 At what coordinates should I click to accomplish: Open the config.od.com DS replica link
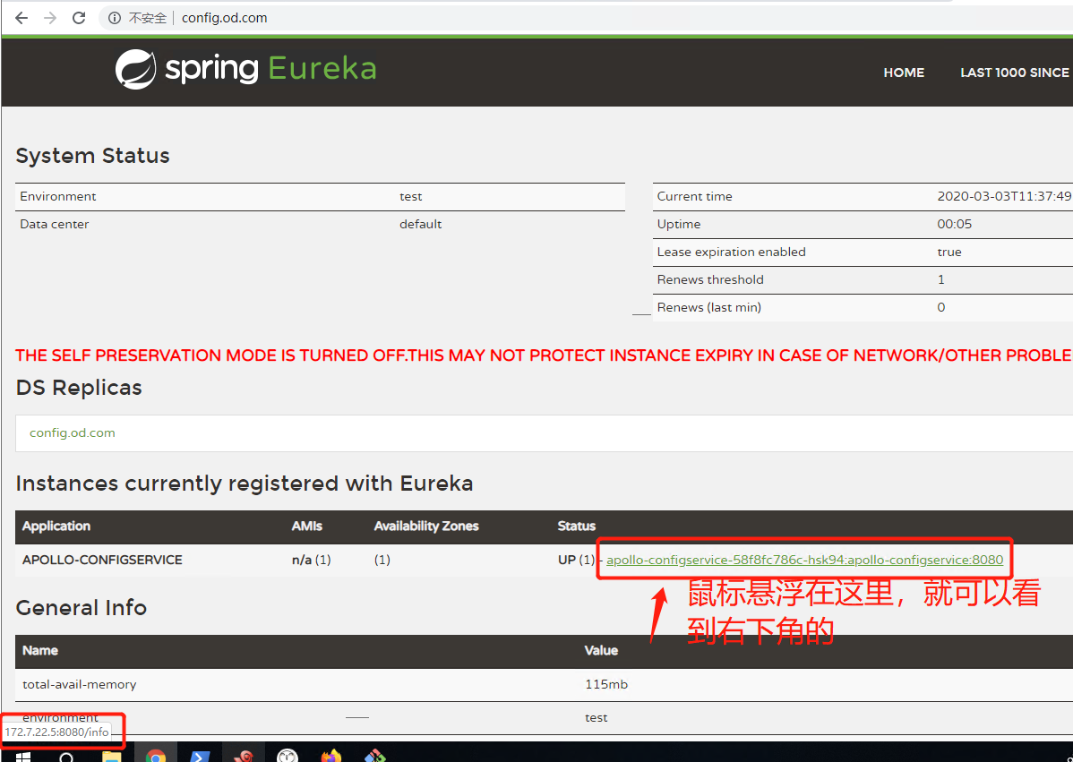pos(73,432)
